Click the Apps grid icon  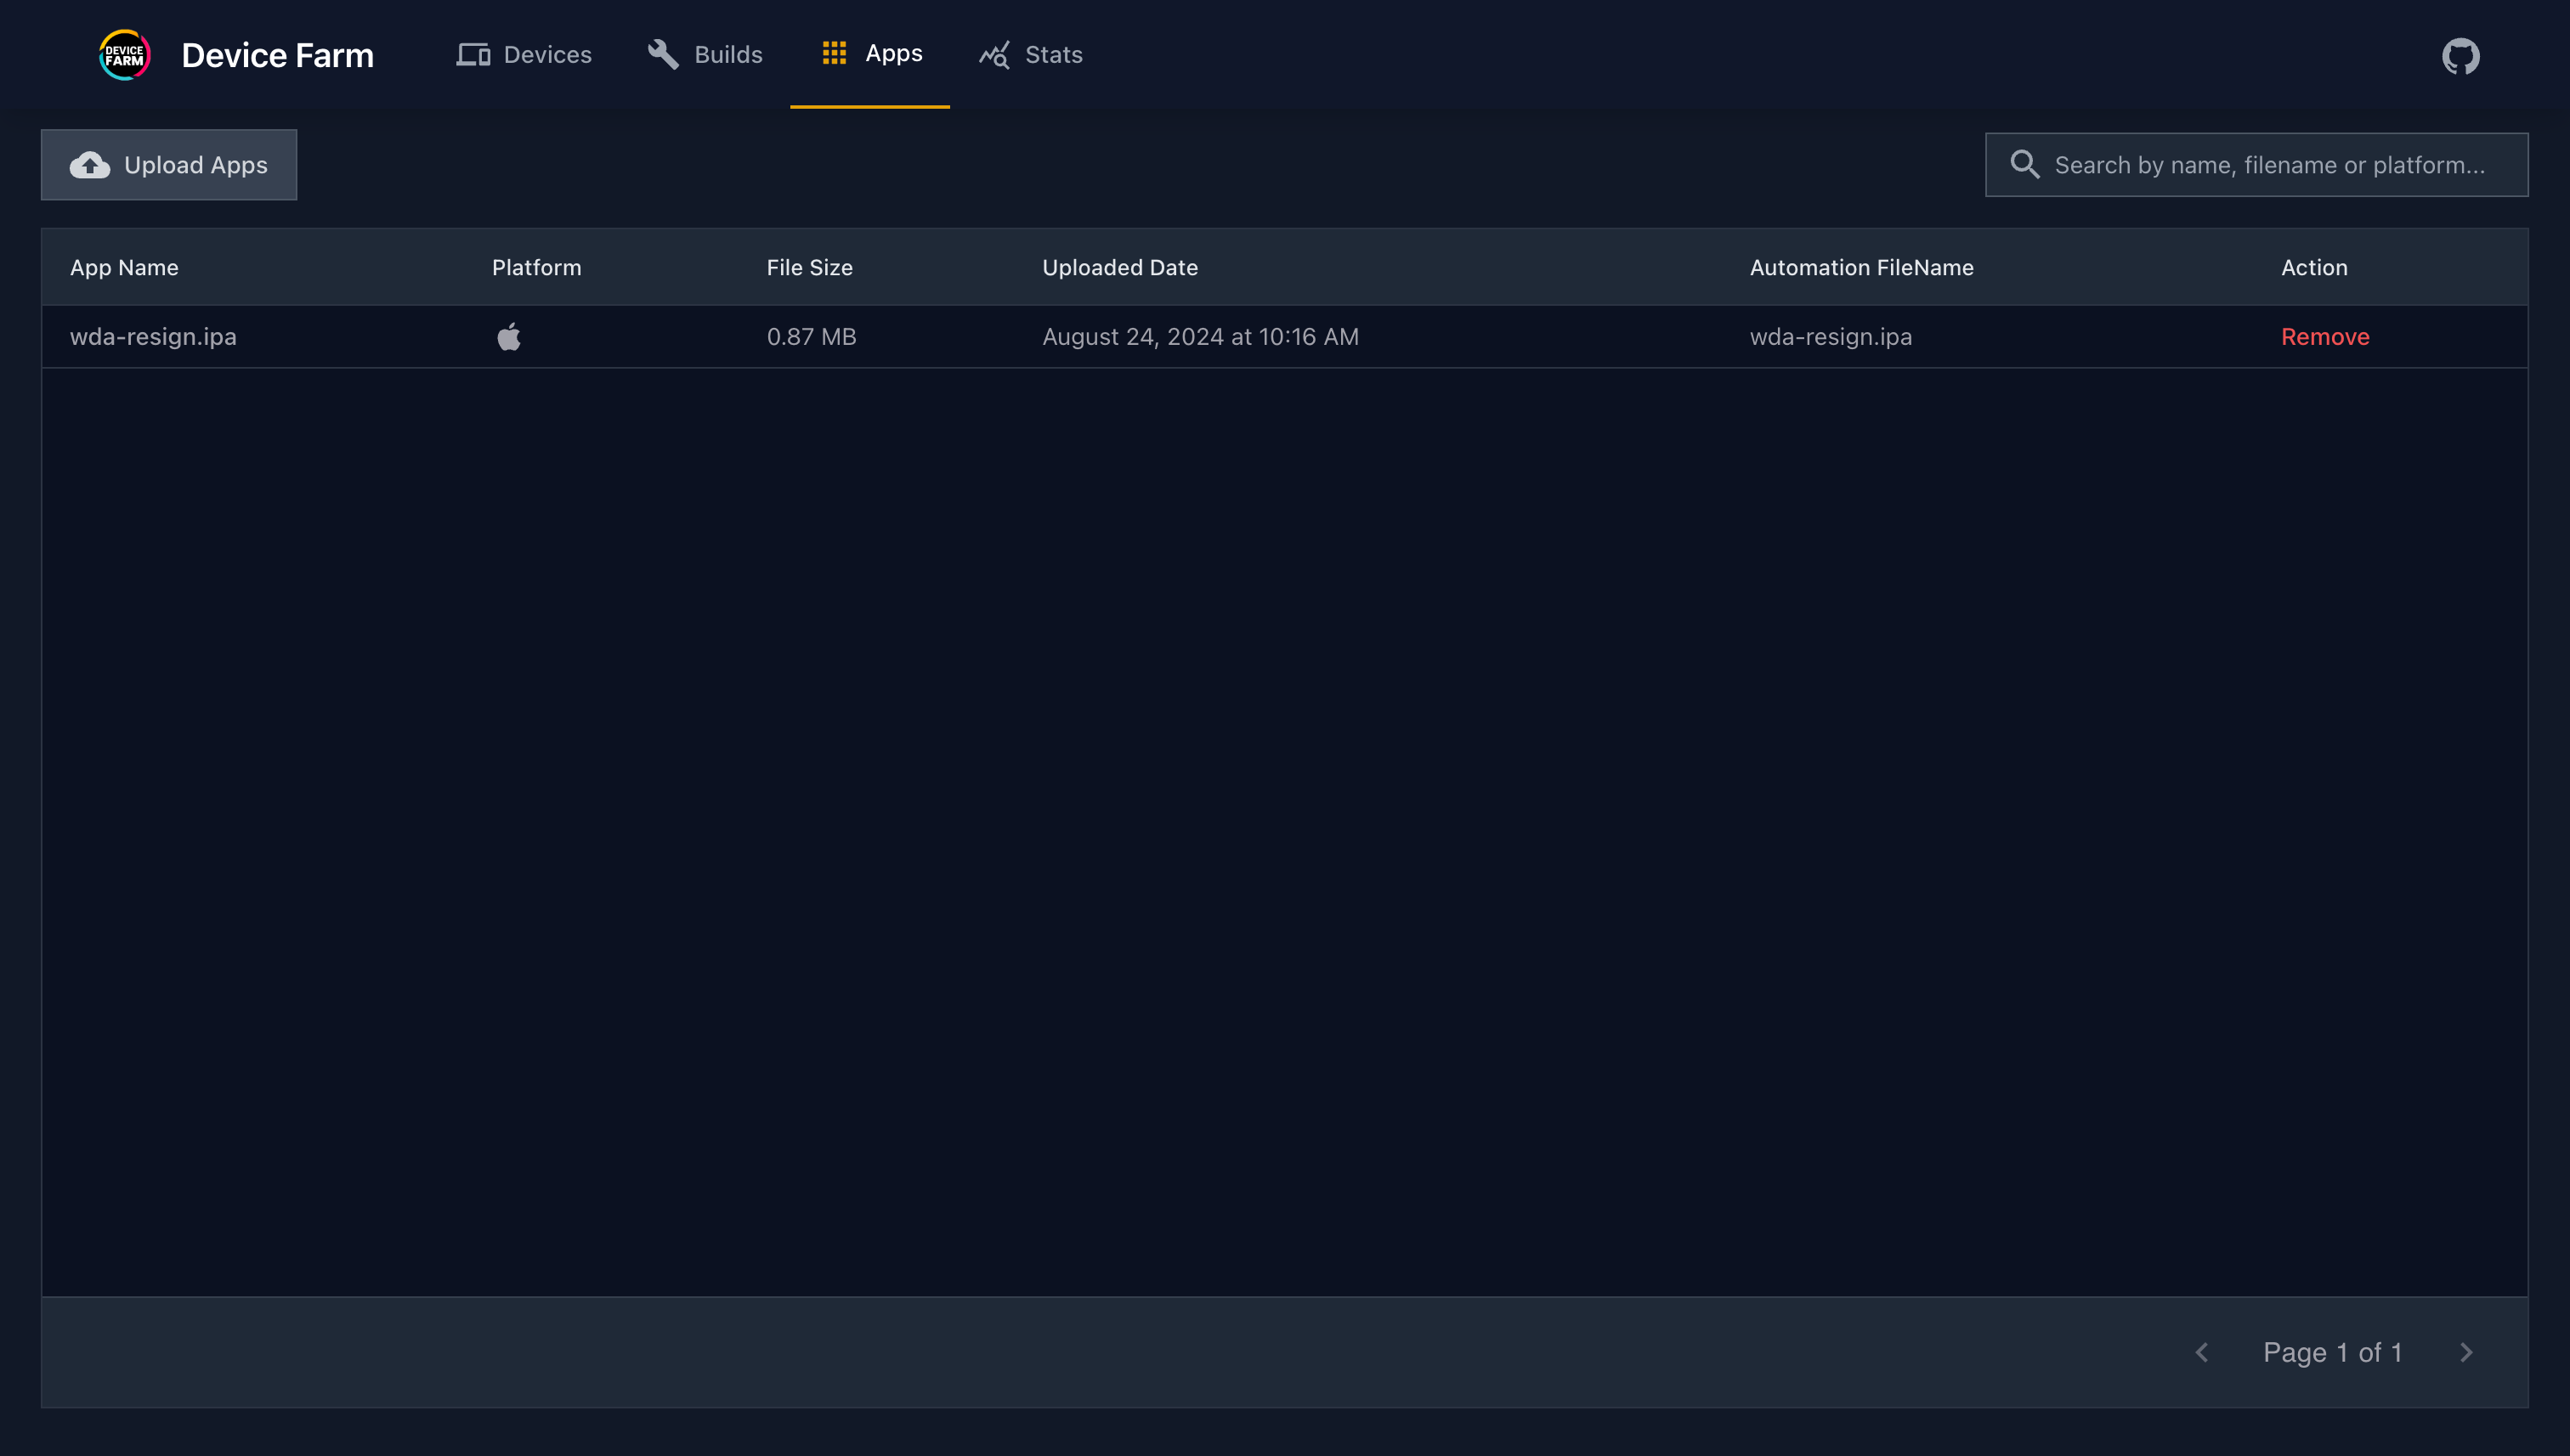click(835, 53)
